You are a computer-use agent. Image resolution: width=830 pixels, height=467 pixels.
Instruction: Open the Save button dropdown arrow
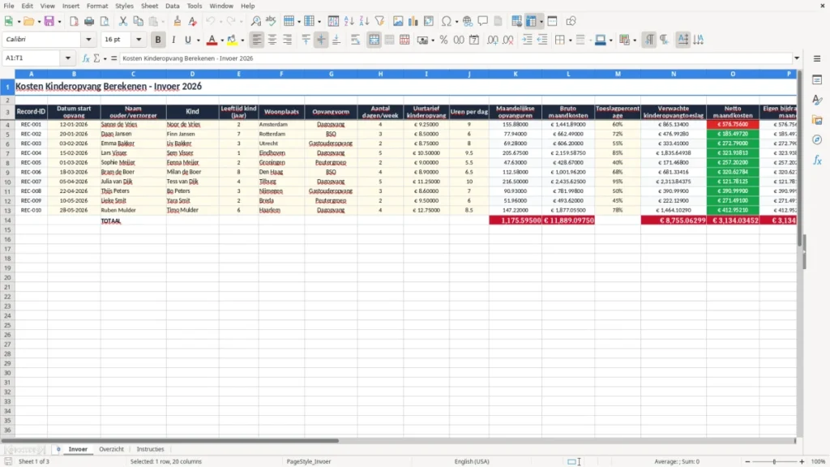coord(59,22)
